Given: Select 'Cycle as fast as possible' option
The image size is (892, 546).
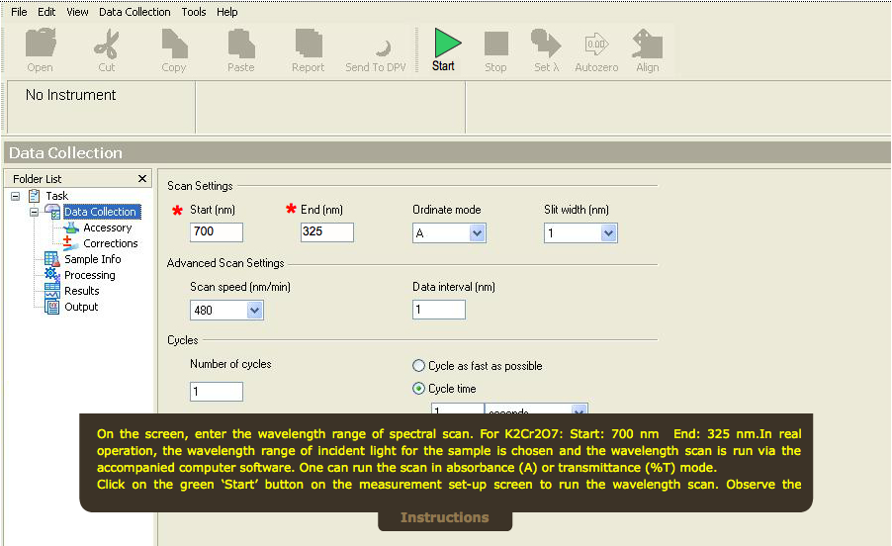Looking at the screenshot, I should [419, 366].
